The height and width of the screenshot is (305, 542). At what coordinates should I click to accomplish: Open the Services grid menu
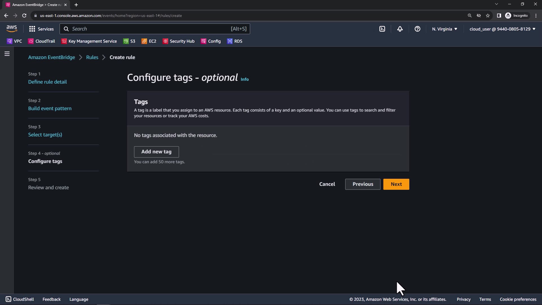[41, 29]
